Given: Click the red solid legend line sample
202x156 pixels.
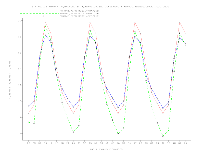Looking at the screenshot, I should [x=40, y=11].
